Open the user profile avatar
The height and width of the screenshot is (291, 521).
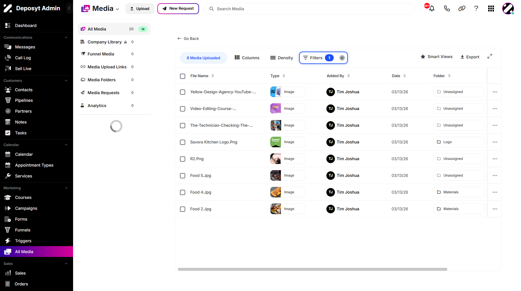(x=508, y=9)
